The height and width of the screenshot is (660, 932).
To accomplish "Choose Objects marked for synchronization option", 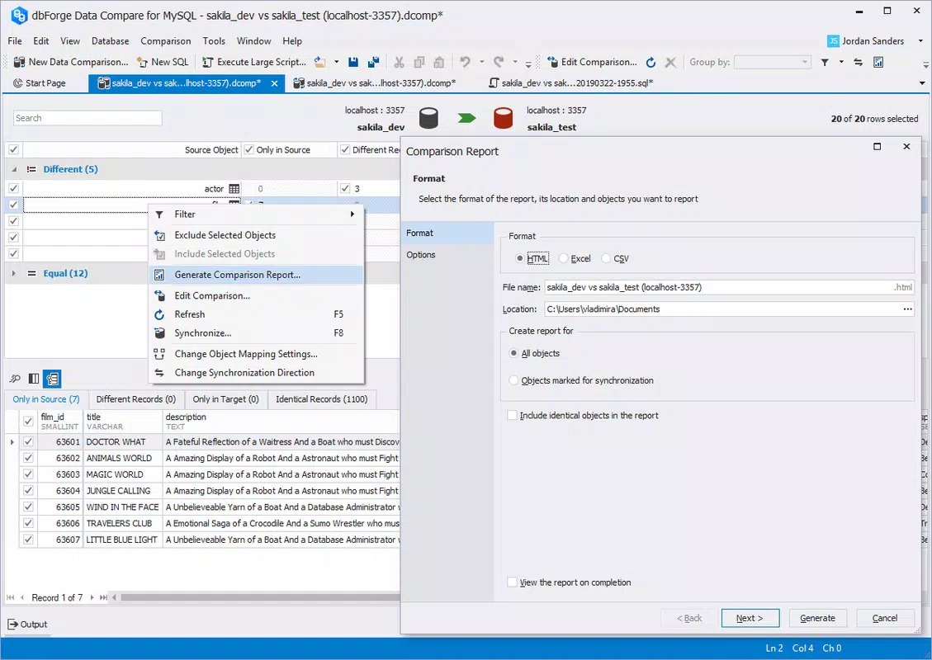I will (x=514, y=380).
